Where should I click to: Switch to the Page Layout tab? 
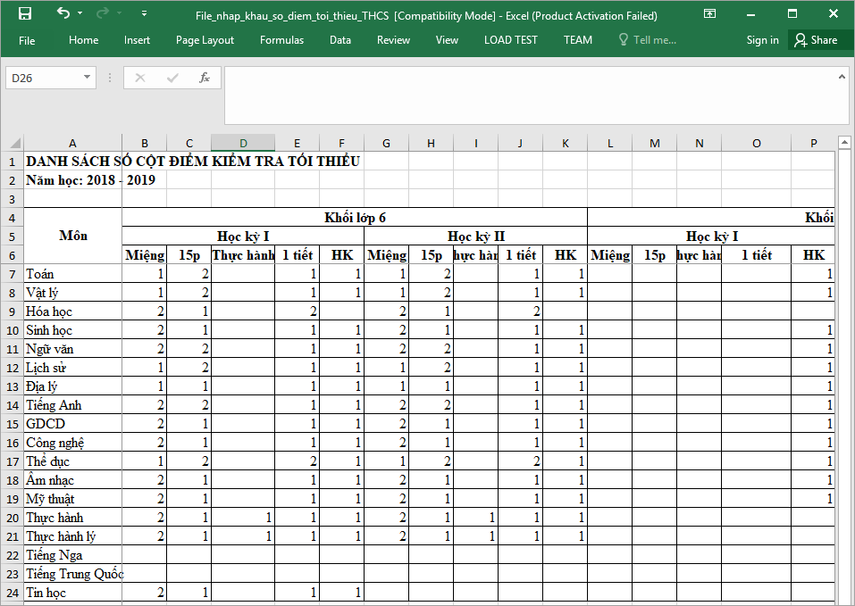[x=205, y=40]
